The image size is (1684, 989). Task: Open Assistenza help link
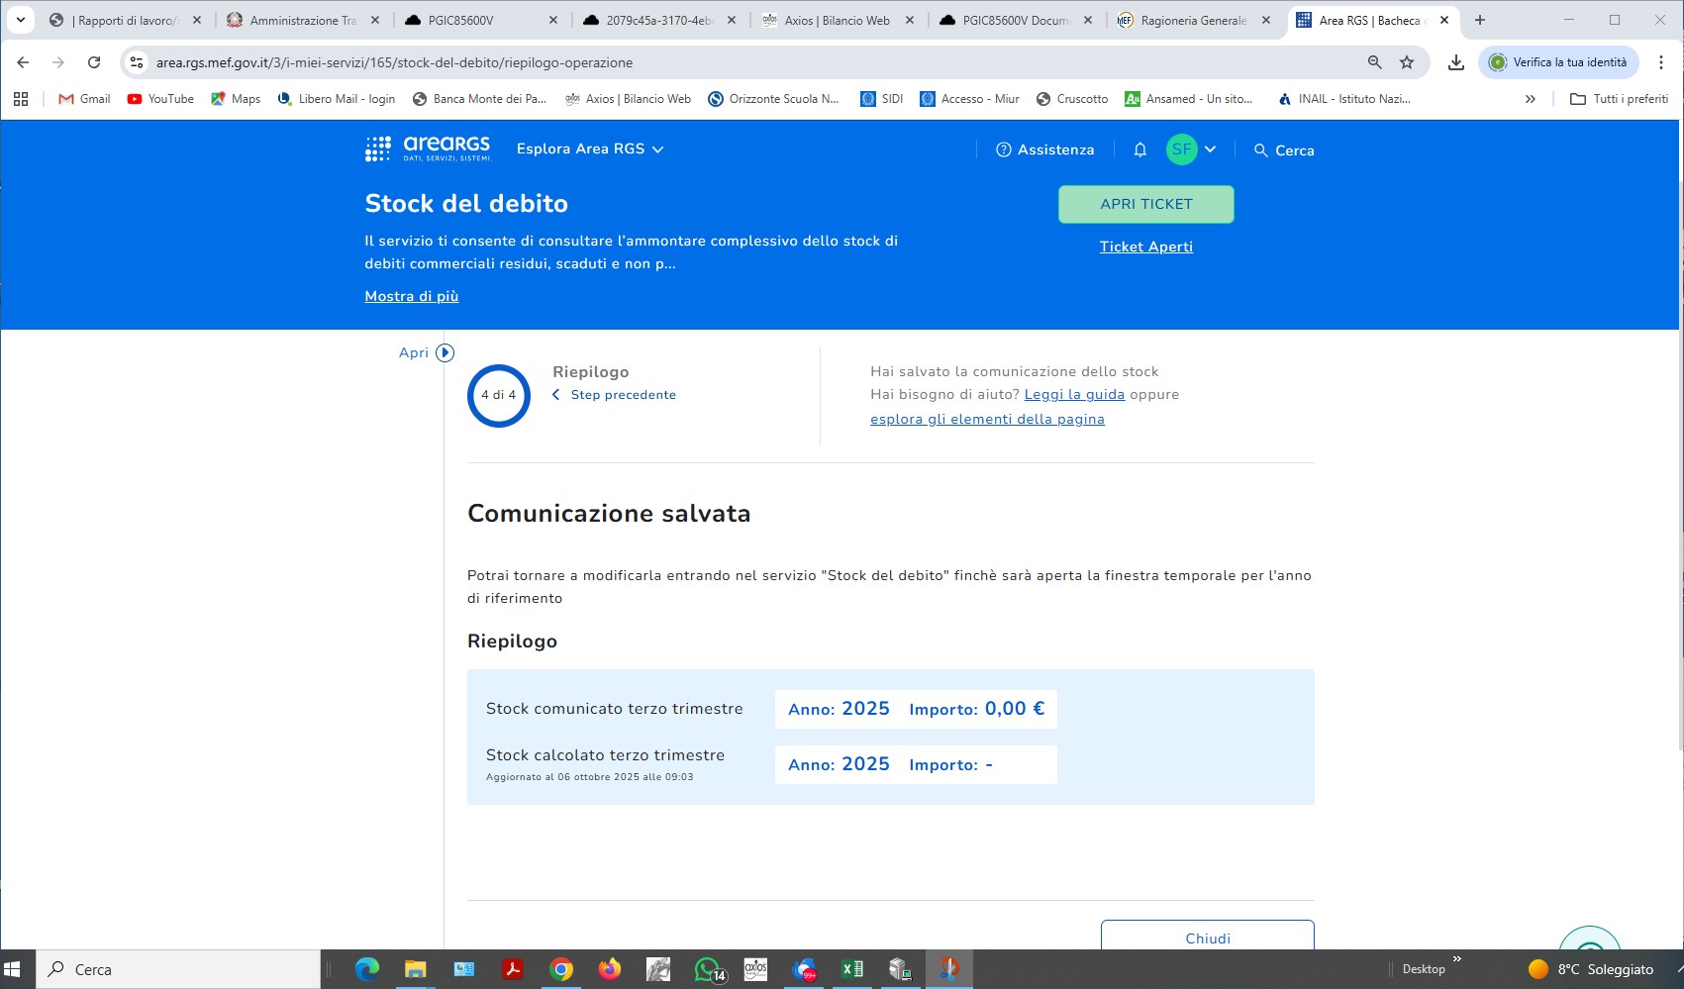point(1044,149)
